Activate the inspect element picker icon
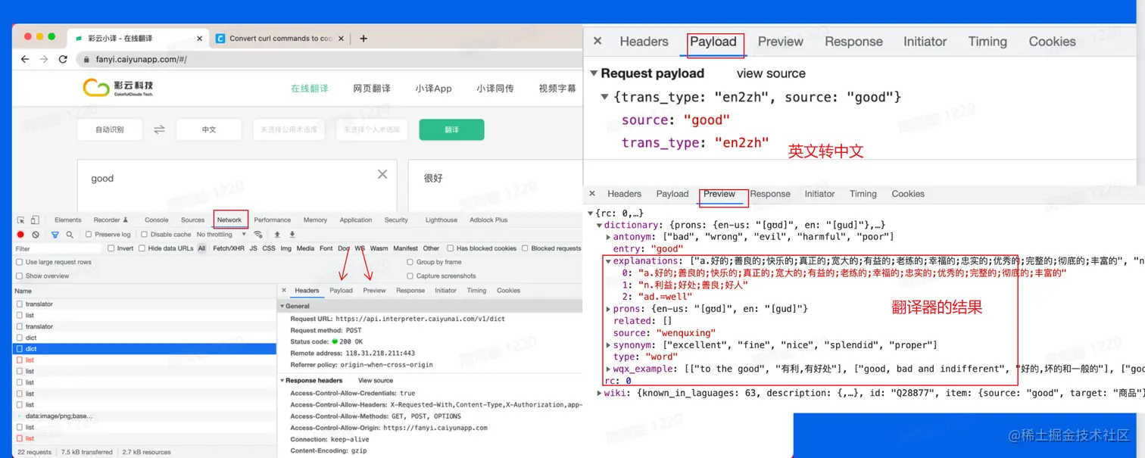The image size is (1145, 458). (20, 220)
